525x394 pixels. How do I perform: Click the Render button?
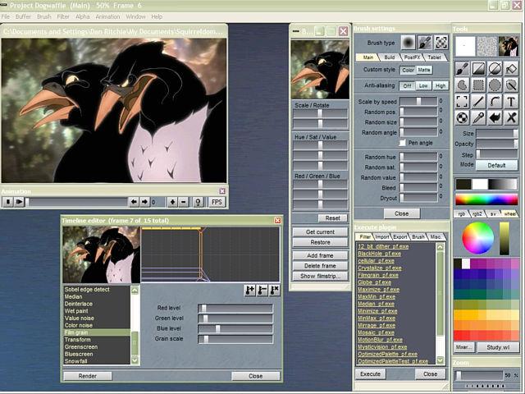pyautogui.click(x=87, y=376)
